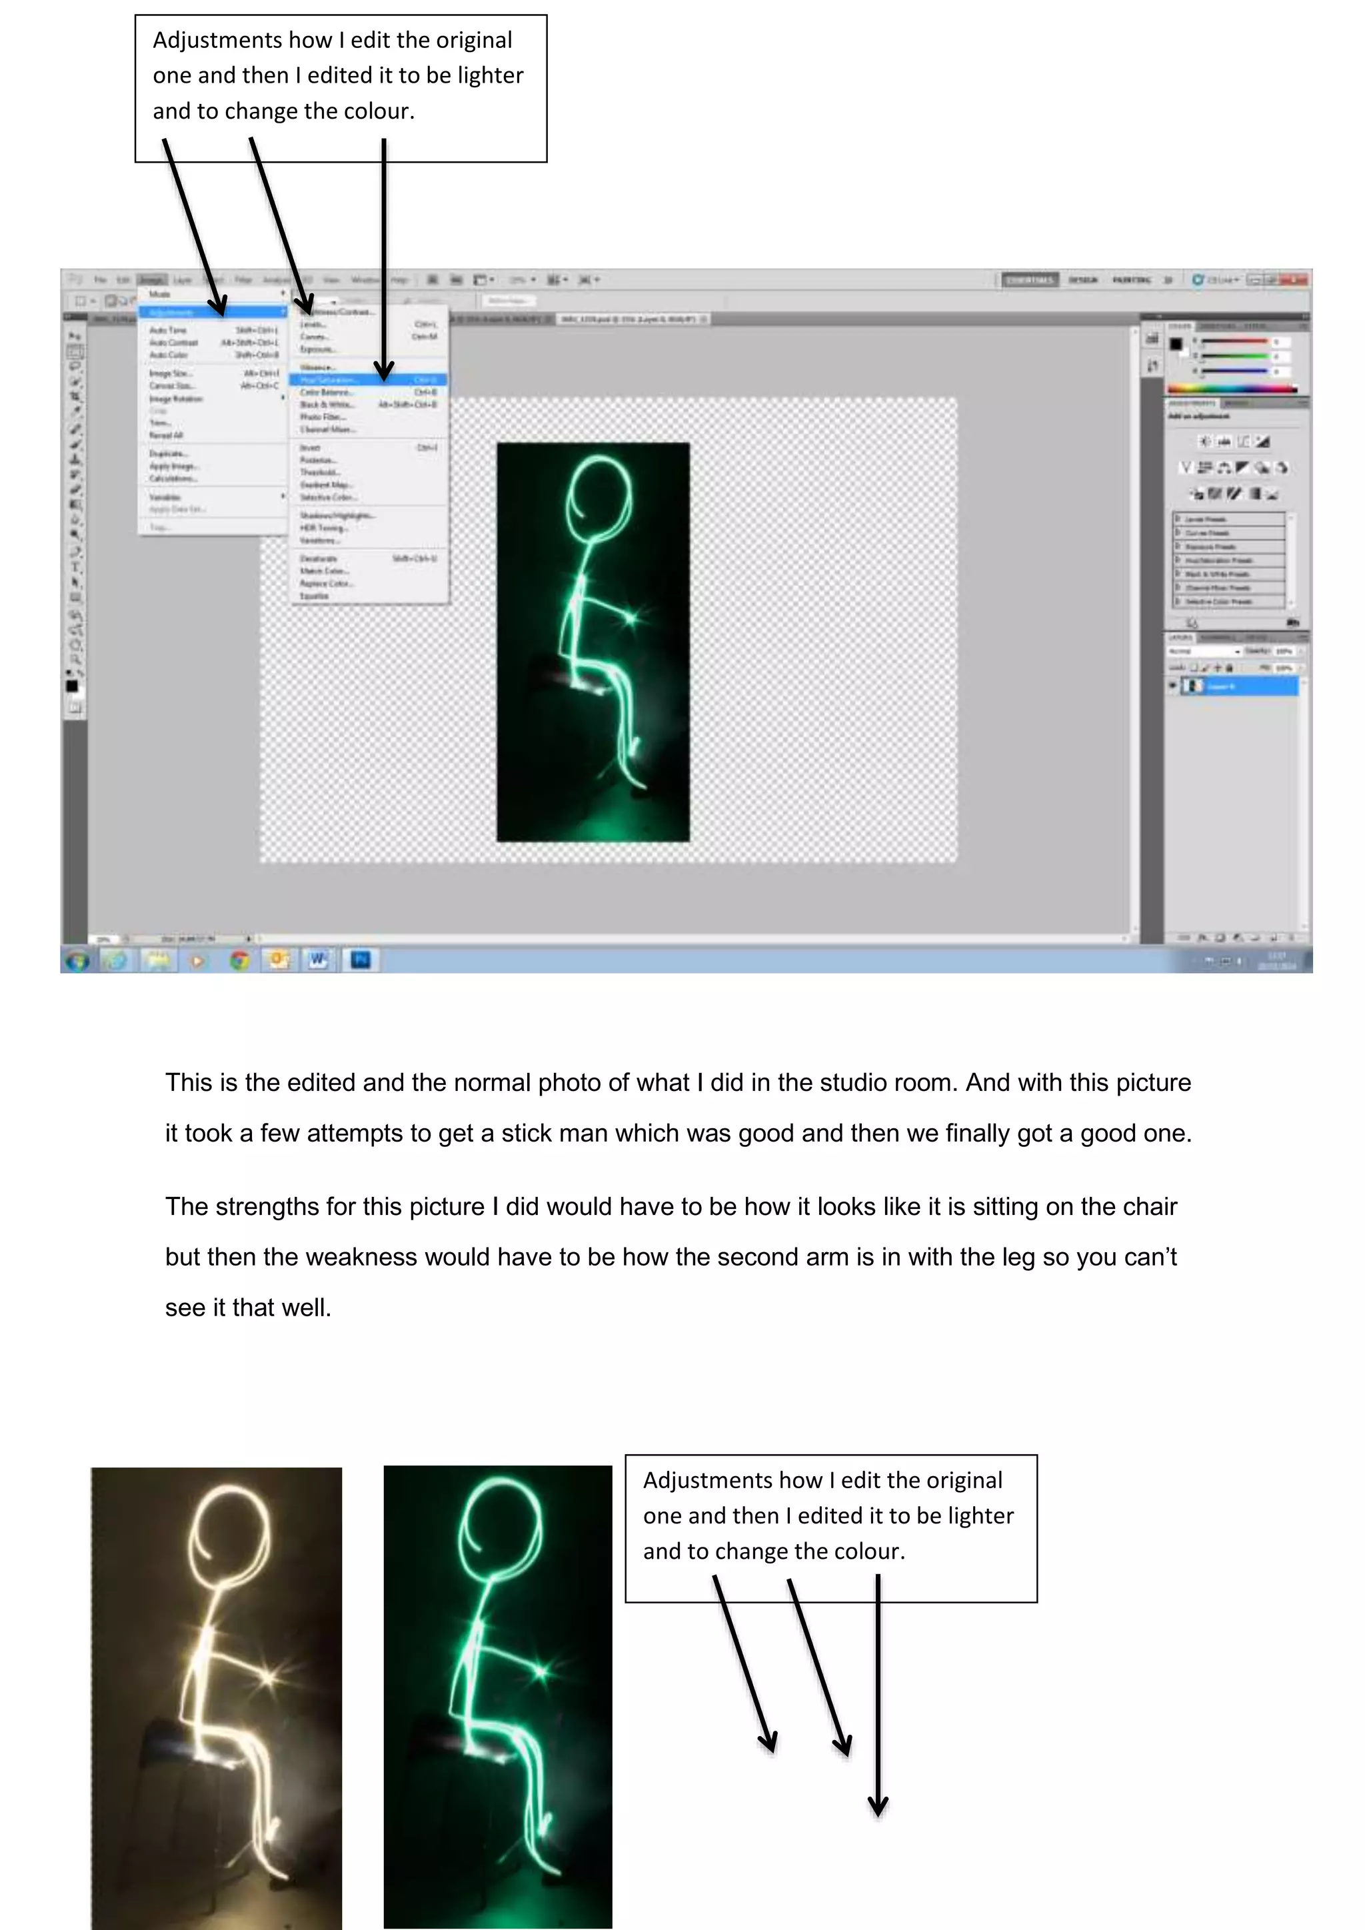1365x1930 pixels.
Task: Toggle the lock all layer button
Action: pos(1230,667)
